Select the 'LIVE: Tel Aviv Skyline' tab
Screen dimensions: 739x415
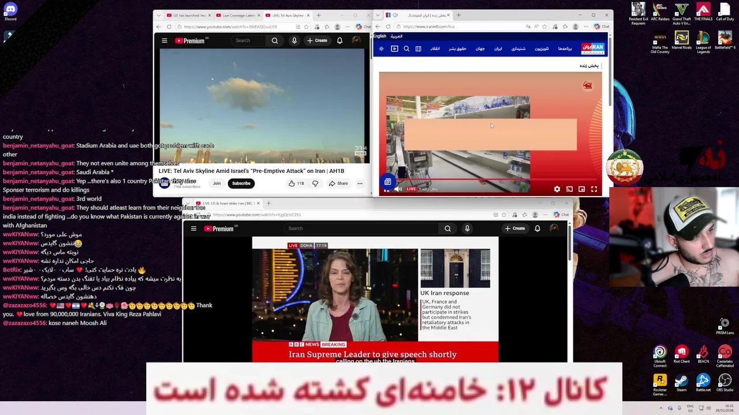coord(288,16)
